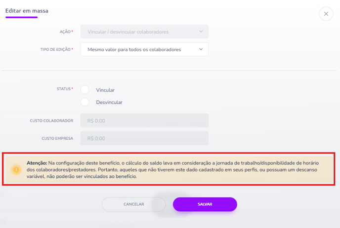Select the Vincular radio button
This screenshot has width=340, height=228.
pyautogui.click(x=85, y=90)
